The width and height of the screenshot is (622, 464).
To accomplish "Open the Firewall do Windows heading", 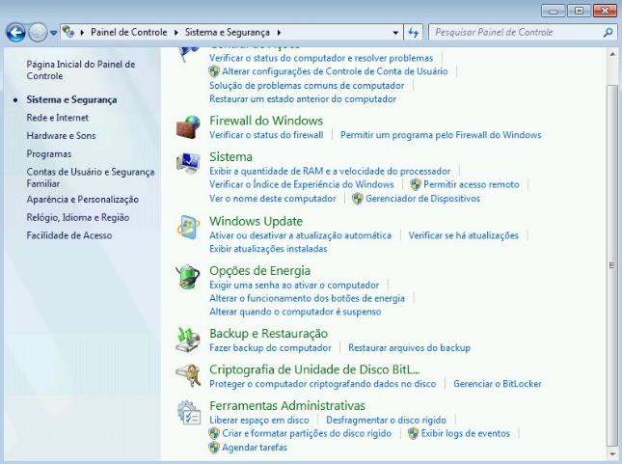I will point(266,121).
